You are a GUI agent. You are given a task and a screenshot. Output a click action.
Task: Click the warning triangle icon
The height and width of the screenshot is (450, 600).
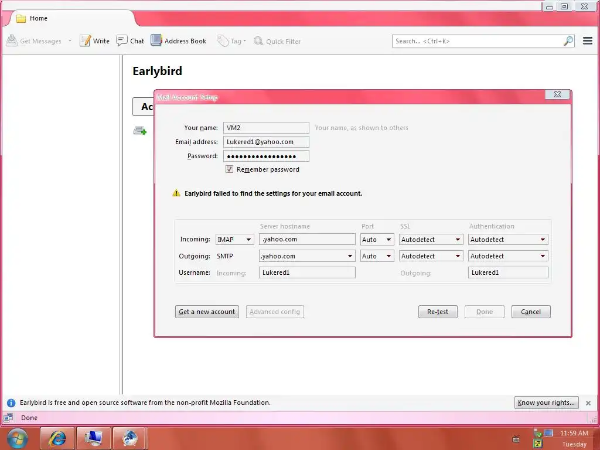point(176,193)
